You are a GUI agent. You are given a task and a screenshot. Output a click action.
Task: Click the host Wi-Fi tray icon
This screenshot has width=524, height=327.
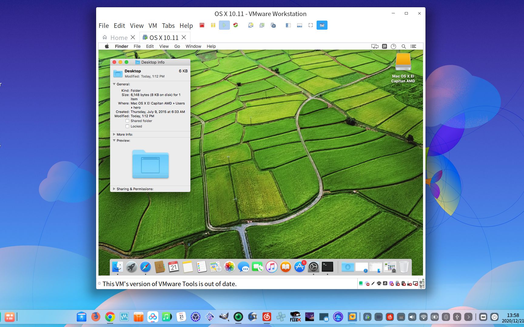(x=423, y=317)
